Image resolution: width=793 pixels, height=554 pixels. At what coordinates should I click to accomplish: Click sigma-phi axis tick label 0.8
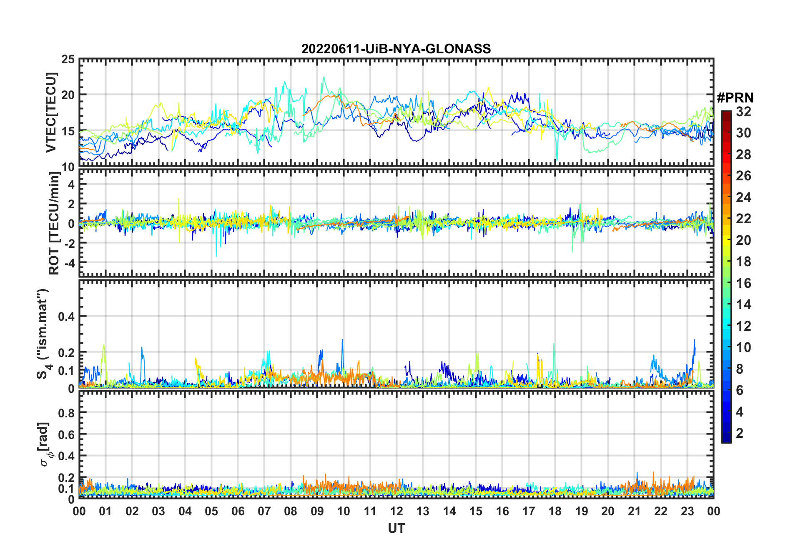point(66,413)
